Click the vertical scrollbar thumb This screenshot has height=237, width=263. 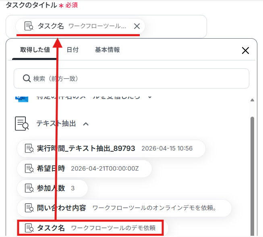click(x=252, y=176)
